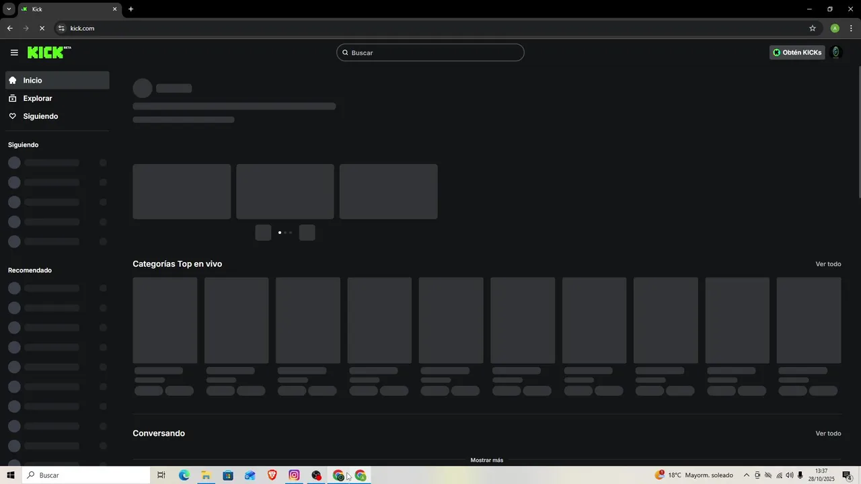
Task: Open the Chrome three-dot menu
Action: (851, 28)
